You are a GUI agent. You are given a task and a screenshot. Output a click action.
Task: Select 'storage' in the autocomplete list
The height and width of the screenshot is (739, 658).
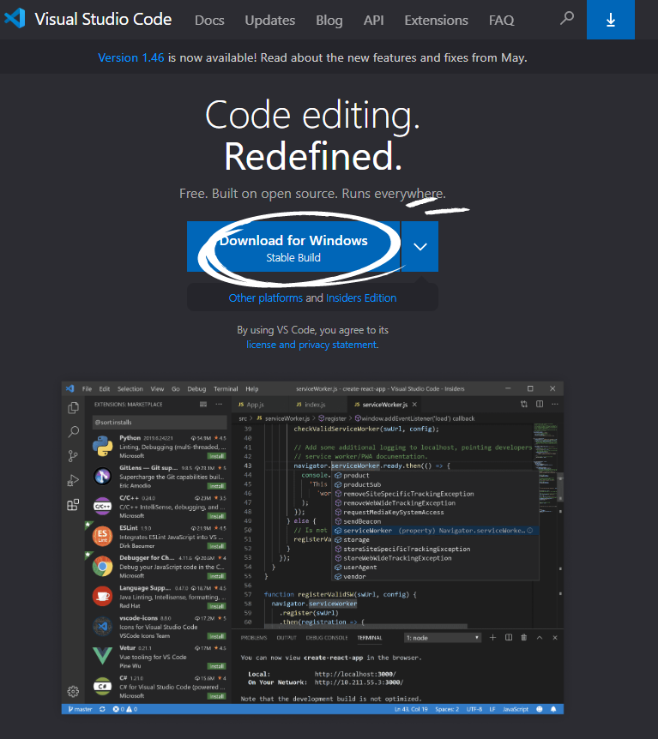[x=356, y=539]
